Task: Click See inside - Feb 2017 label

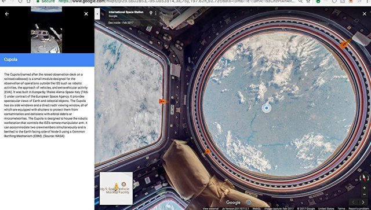Action: click(121, 23)
